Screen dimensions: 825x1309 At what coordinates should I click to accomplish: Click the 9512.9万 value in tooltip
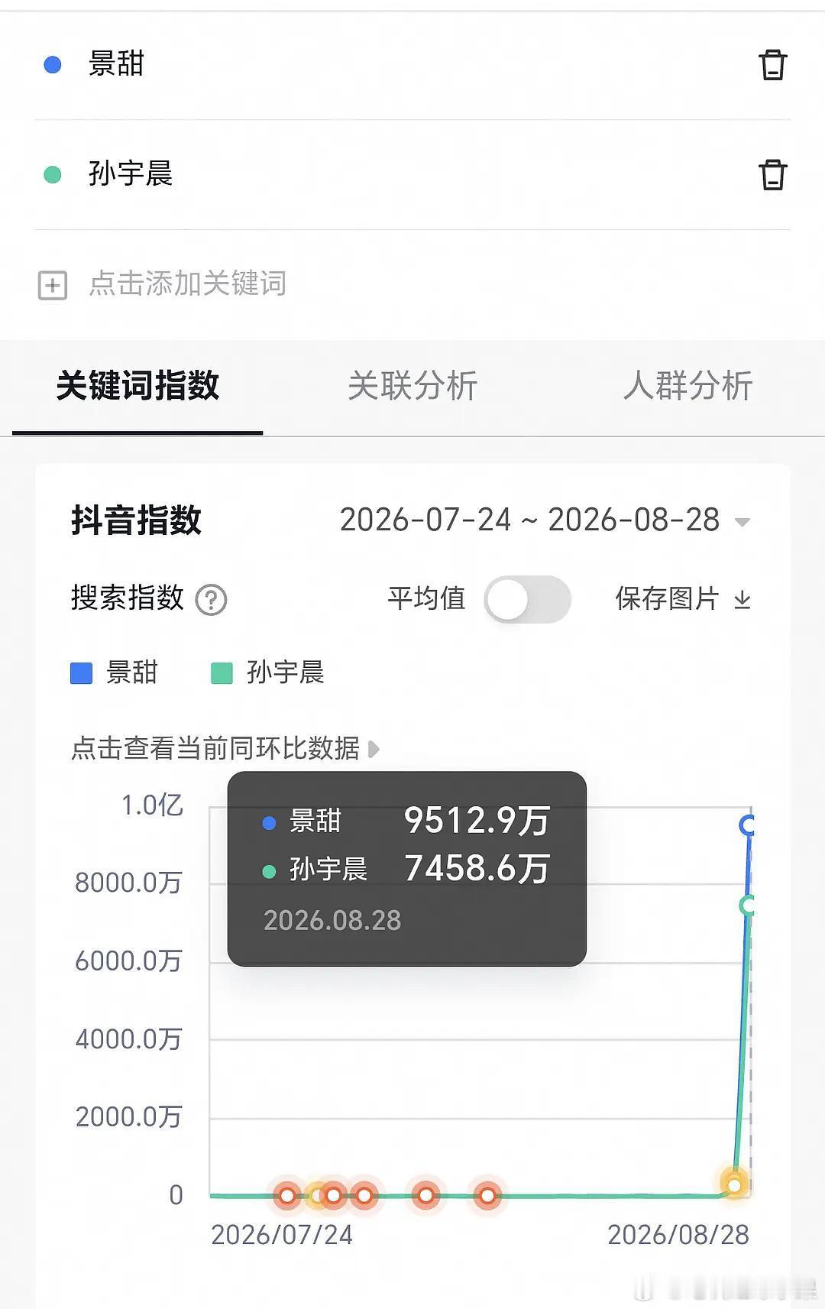click(x=477, y=821)
